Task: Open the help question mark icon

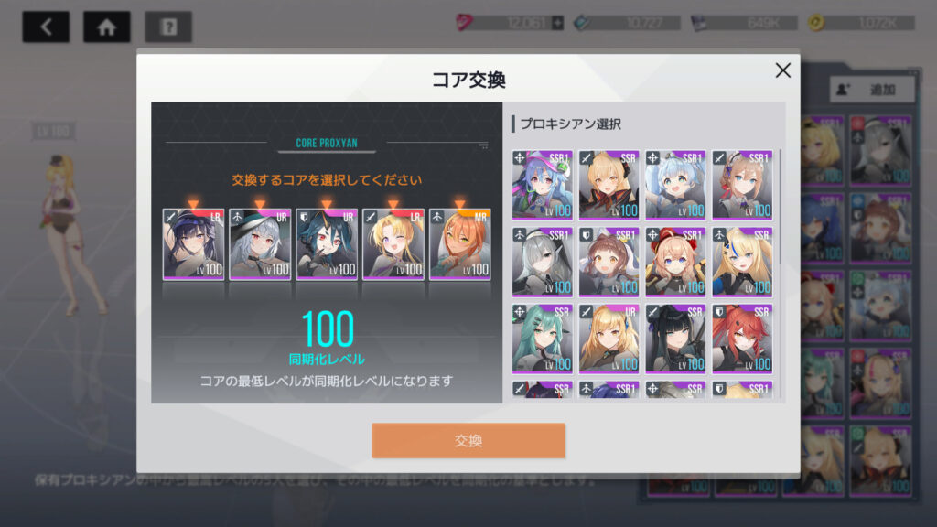Action: [x=168, y=27]
